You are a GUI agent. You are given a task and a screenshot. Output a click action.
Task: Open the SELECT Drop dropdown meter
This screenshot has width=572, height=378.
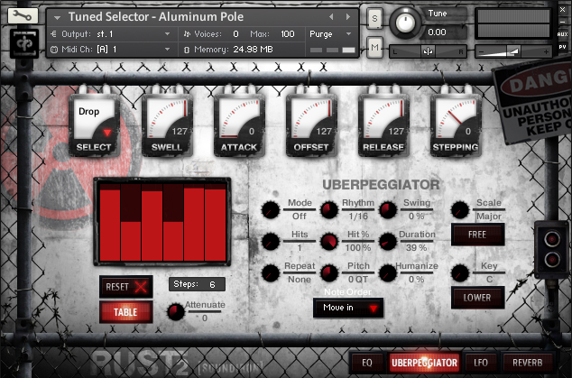click(94, 124)
